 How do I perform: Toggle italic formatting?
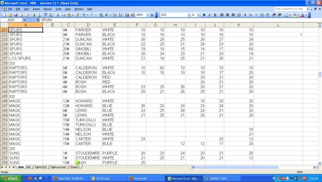(x=209, y=15)
